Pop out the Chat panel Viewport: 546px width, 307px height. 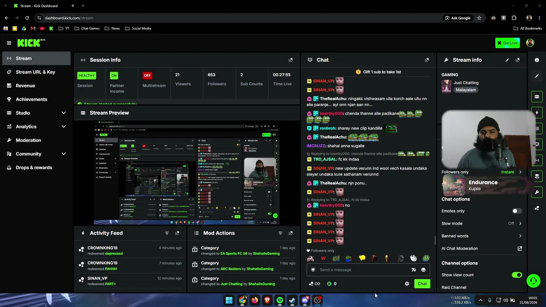(427, 60)
